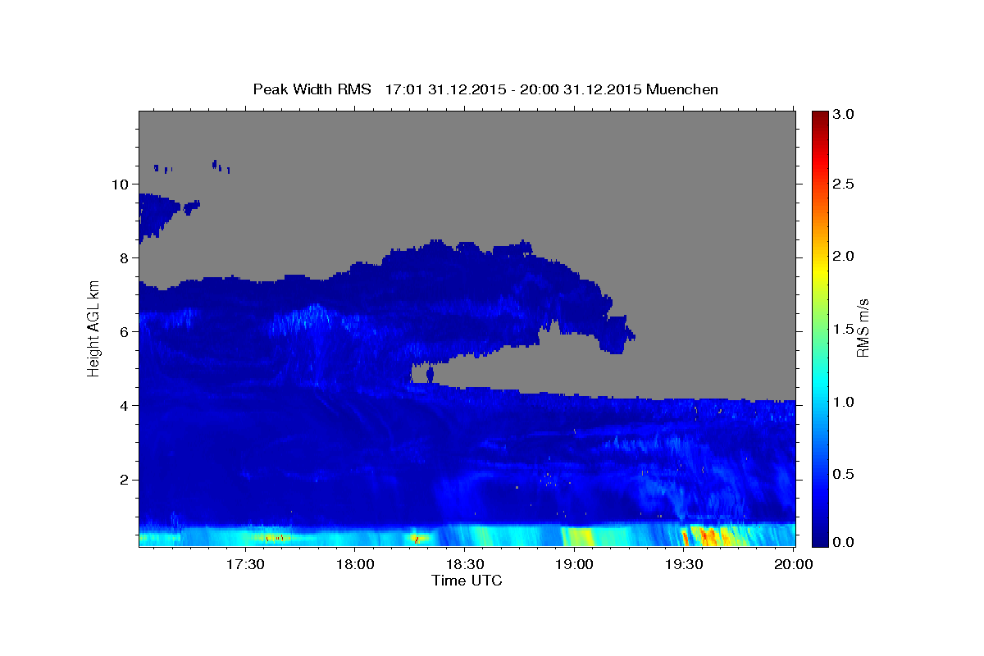
Task: Click the colorbar value 3.0
Action: click(x=844, y=114)
